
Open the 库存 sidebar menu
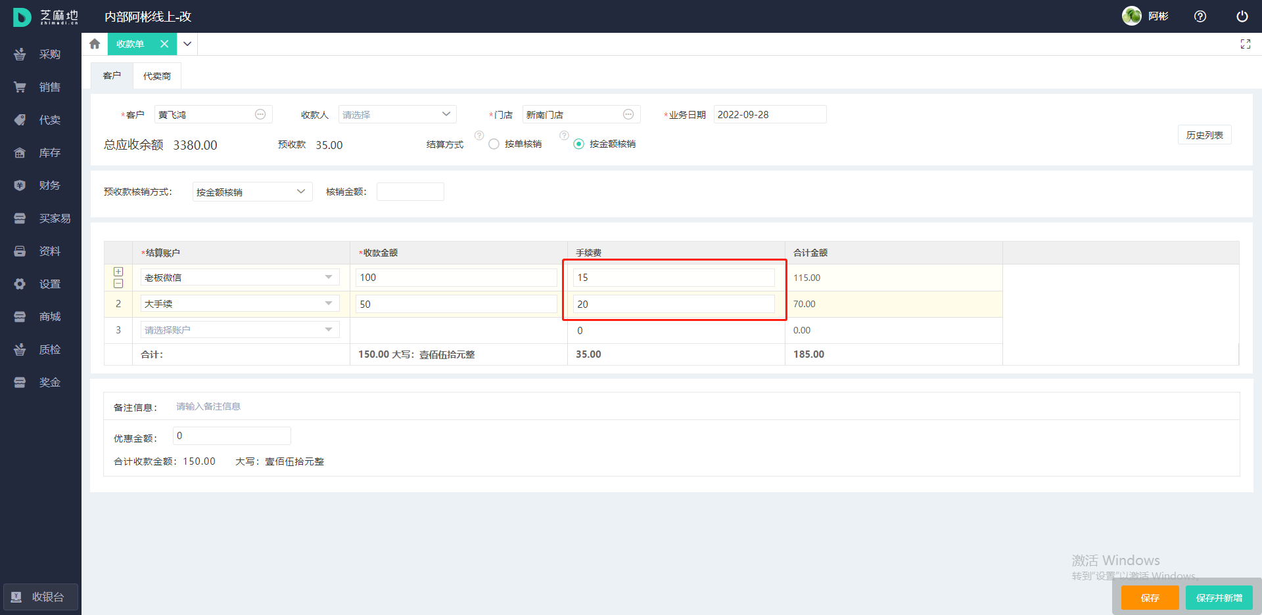pos(41,152)
